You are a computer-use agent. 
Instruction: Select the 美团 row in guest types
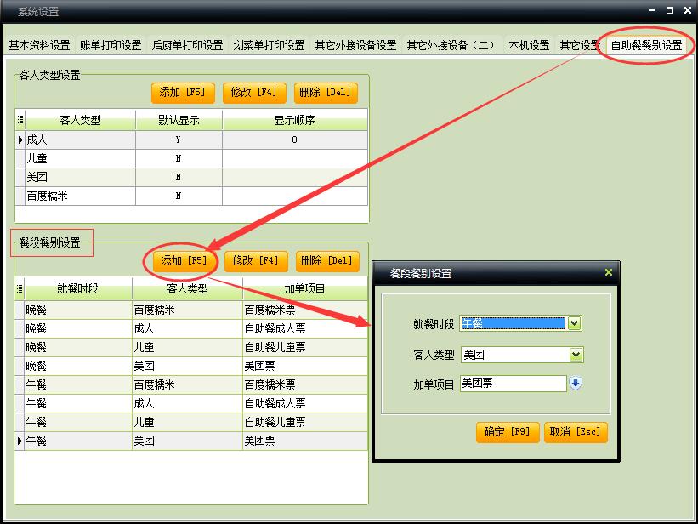click(191, 177)
